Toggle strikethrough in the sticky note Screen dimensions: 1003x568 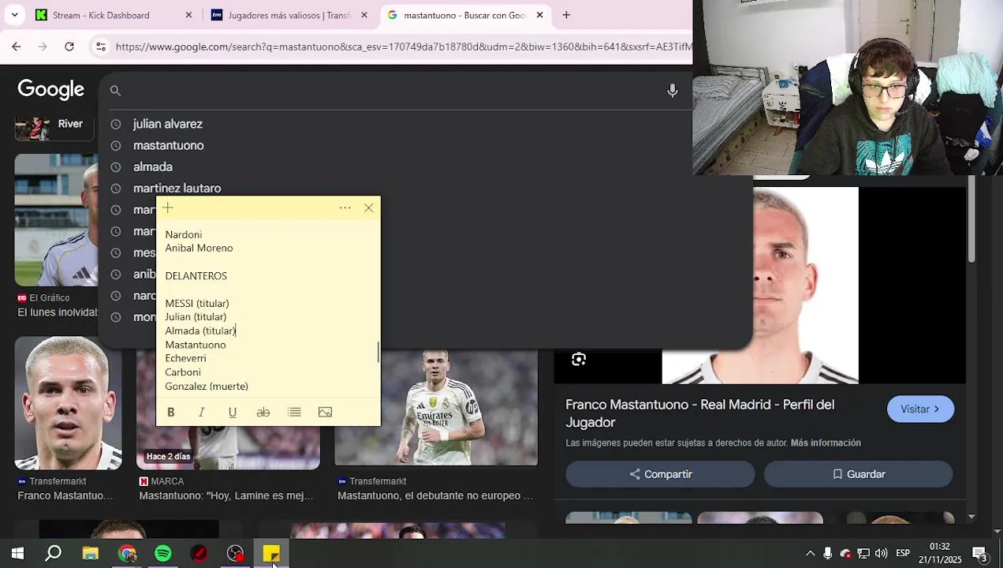point(263,412)
